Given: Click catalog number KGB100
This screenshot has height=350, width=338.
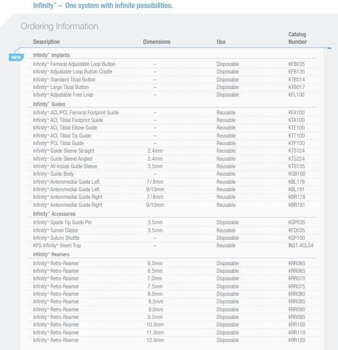Looking at the screenshot, I should [297, 174].
